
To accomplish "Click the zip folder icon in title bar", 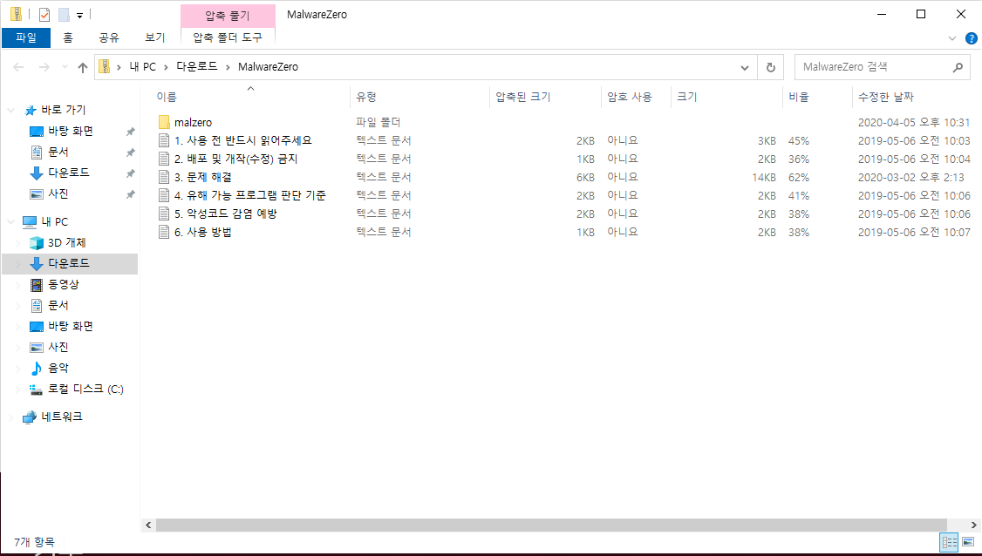I will tap(17, 15).
